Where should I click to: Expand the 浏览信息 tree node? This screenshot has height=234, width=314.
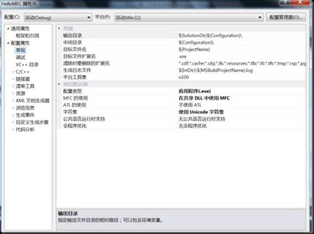pyautogui.click(x=13, y=108)
